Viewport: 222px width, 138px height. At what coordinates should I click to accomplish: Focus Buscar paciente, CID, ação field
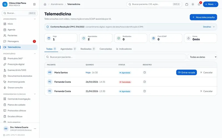pyautogui.click(x=154, y=4)
